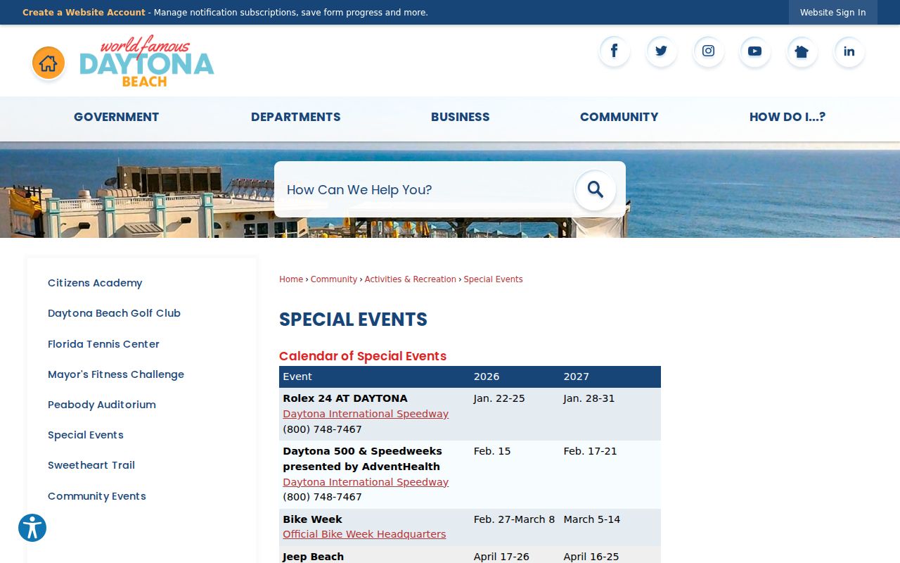This screenshot has height=563, width=900.
Task: Open the Departments menu
Action: coord(296,117)
